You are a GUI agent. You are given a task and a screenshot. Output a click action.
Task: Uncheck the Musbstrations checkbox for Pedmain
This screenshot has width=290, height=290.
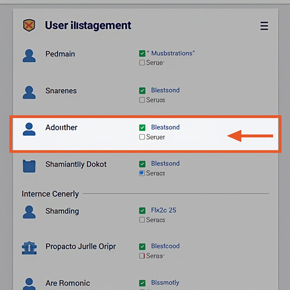(142, 53)
